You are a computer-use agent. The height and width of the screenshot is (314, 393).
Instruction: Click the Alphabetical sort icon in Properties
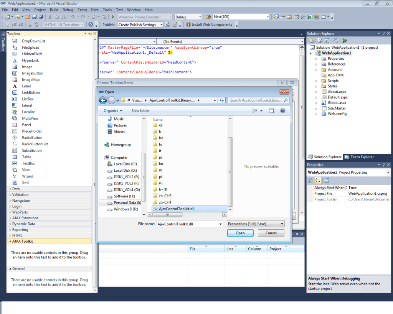(x=317, y=180)
